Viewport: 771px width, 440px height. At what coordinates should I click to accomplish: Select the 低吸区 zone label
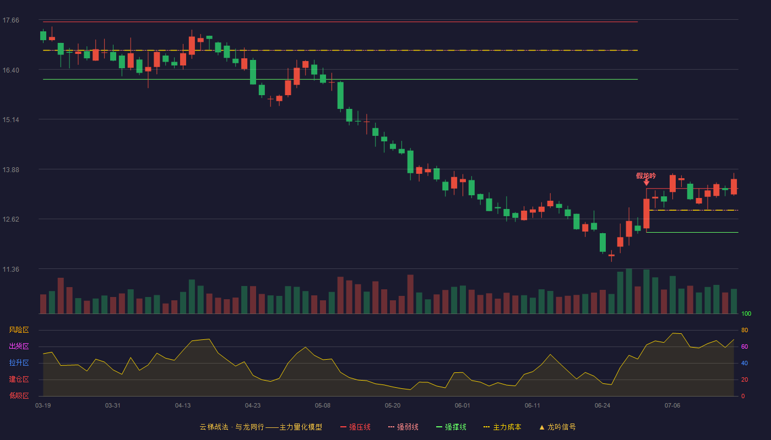tap(19, 395)
